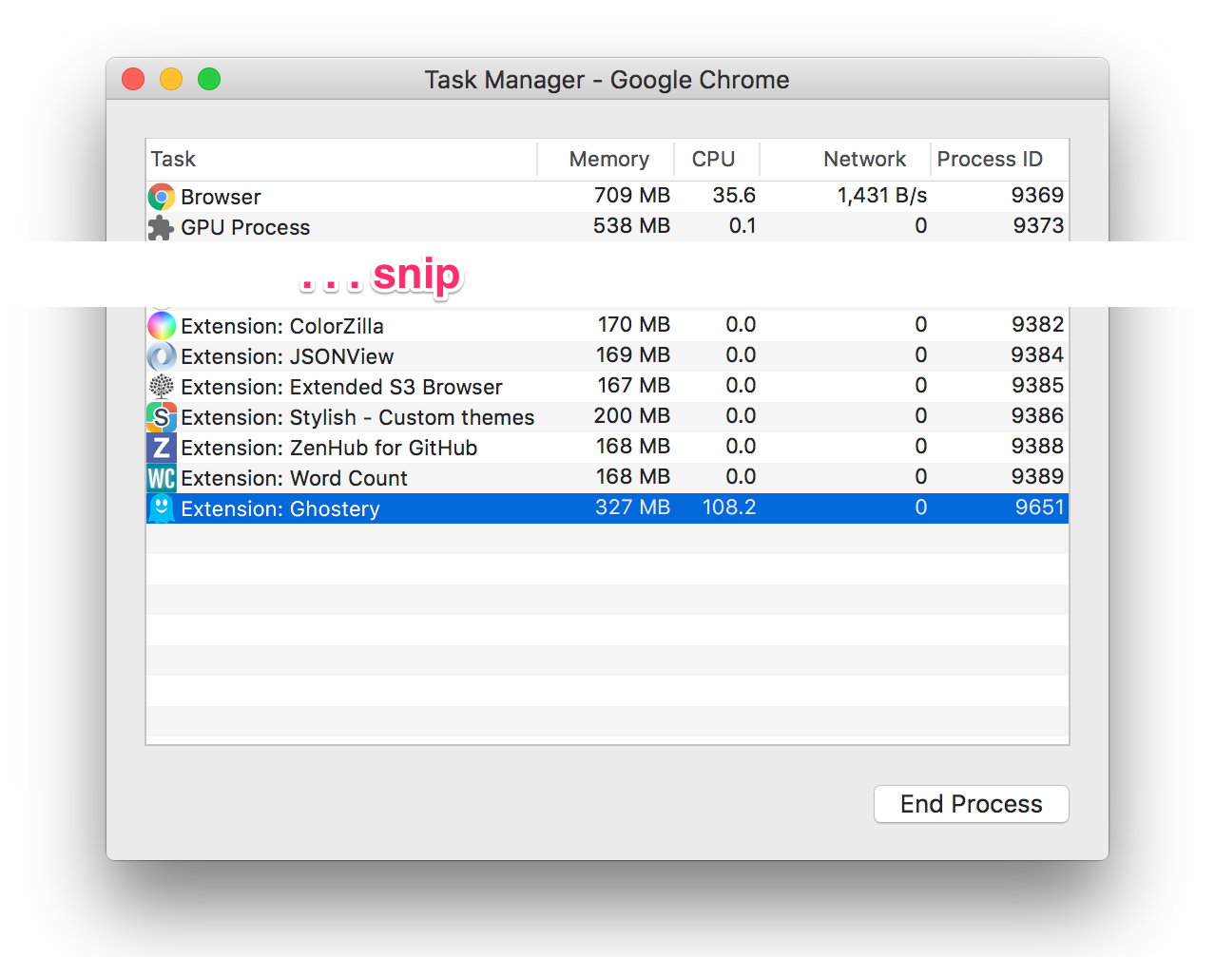This screenshot has height=957, width=1215.
Task: Click the 170 MB ColorZilla memory value
Action: (634, 325)
